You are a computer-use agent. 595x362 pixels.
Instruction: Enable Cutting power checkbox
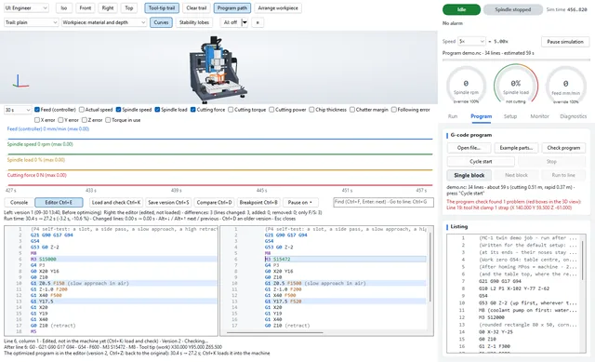tap(271, 110)
